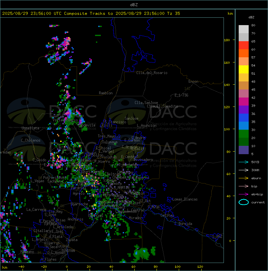Click the 'L_PAZ' map label
The width and height of the screenshot is (268, 271).
tap(217, 237)
